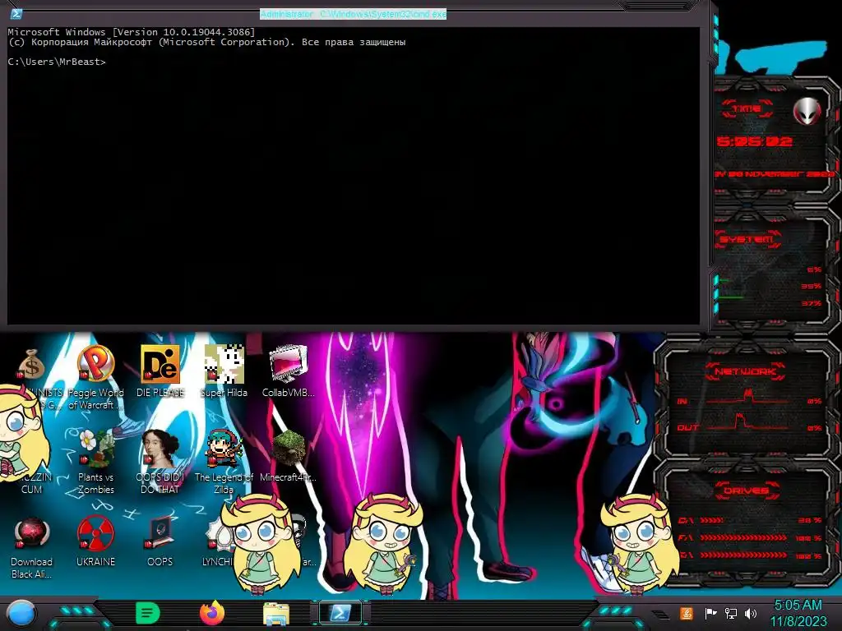
Task: Open the Plants vs Zombies shortcut
Action: click(x=95, y=462)
